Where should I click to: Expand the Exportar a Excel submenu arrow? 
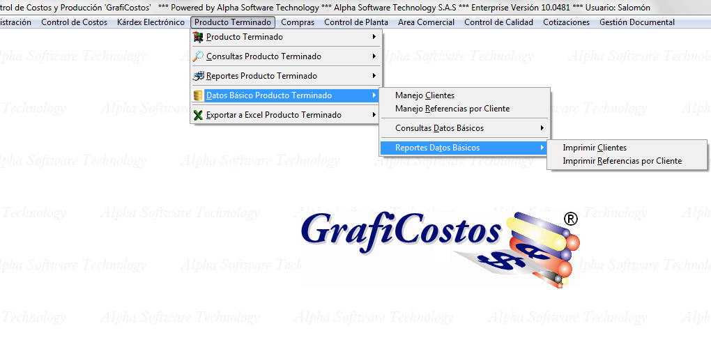pos(374,115)
